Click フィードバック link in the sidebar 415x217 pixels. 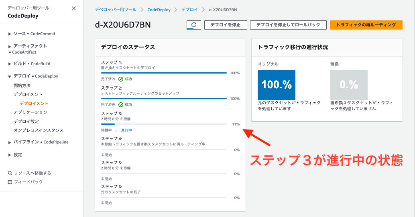28,182
